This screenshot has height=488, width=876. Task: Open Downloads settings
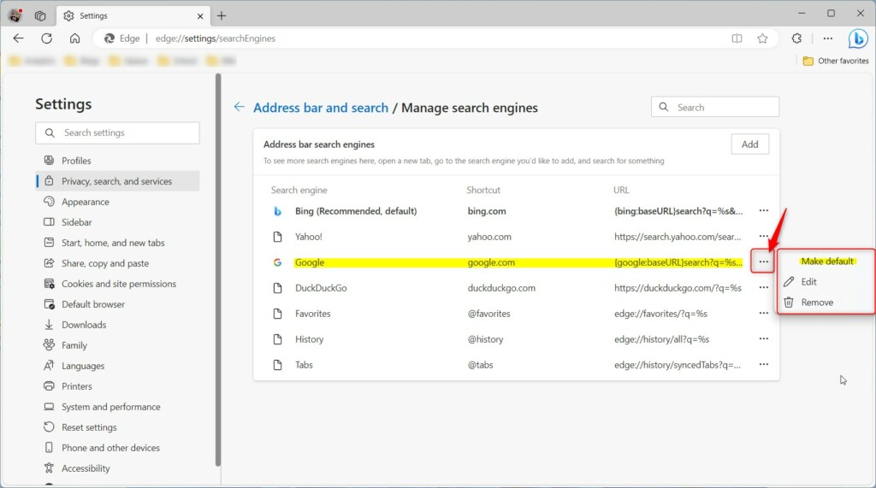pos(117,325)
